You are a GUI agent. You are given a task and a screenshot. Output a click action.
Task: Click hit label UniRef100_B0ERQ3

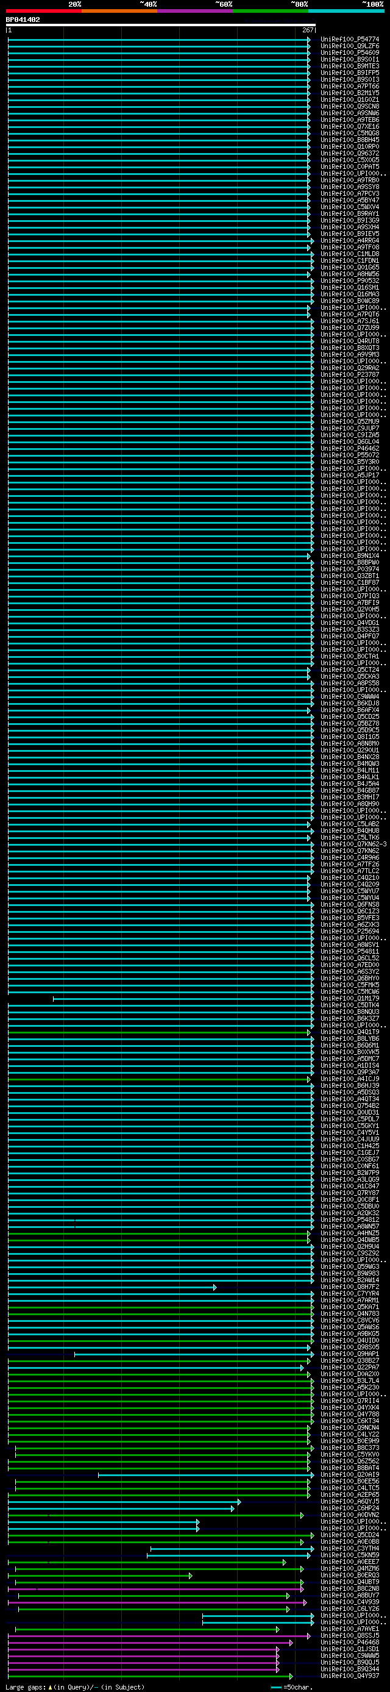350,1575
